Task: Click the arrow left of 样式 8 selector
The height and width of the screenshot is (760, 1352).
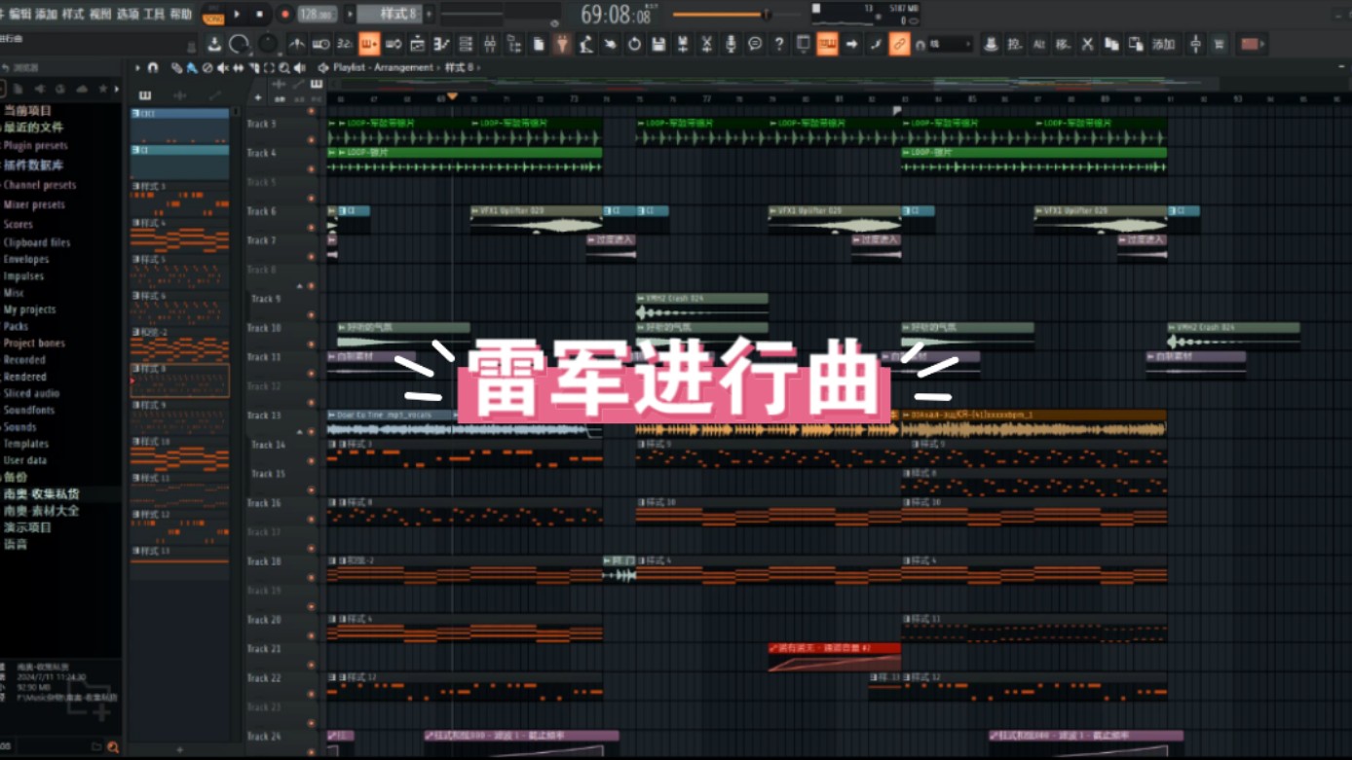Action: click(x=350, y=15)
